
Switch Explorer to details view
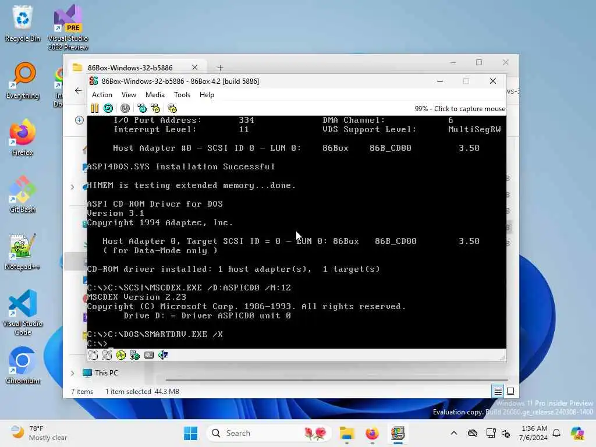(498, 391)
